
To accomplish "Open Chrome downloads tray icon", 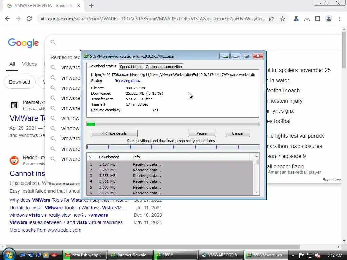I will [307, 19].
